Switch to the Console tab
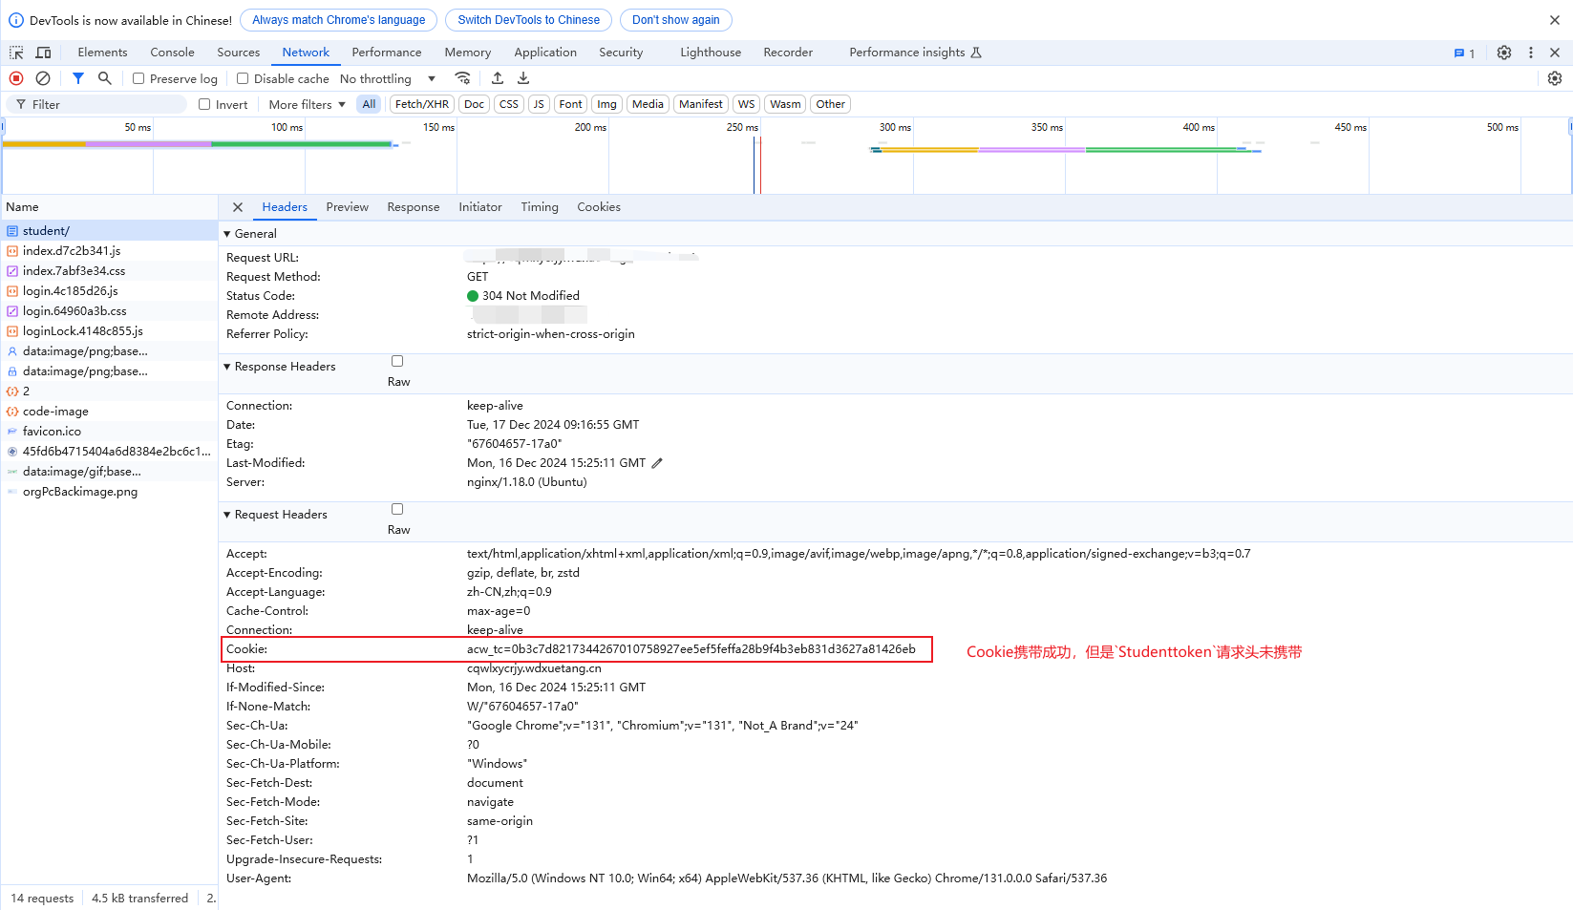Viewport: 1573px width, 910px height. pyautogui.click(x=172, y=53)
